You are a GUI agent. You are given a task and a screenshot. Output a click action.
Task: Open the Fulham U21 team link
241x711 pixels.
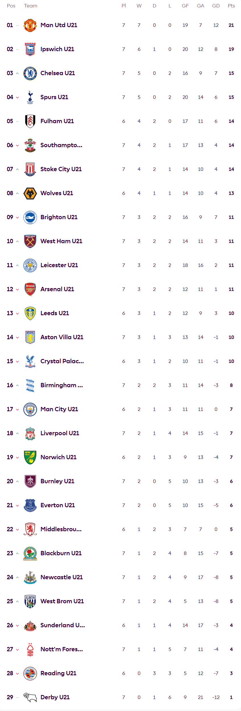click(57, 121)
